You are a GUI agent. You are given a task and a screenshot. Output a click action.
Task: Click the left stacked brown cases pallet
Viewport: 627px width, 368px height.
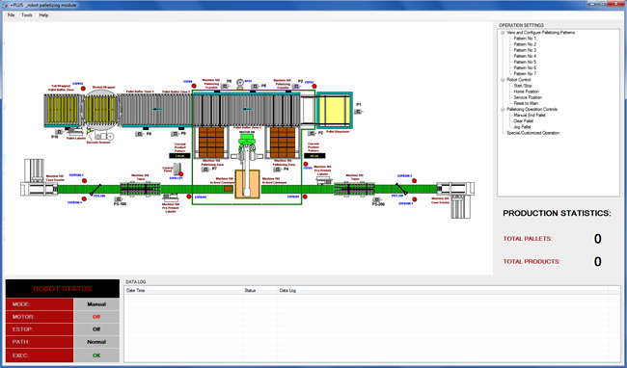(x=211, y=143)
